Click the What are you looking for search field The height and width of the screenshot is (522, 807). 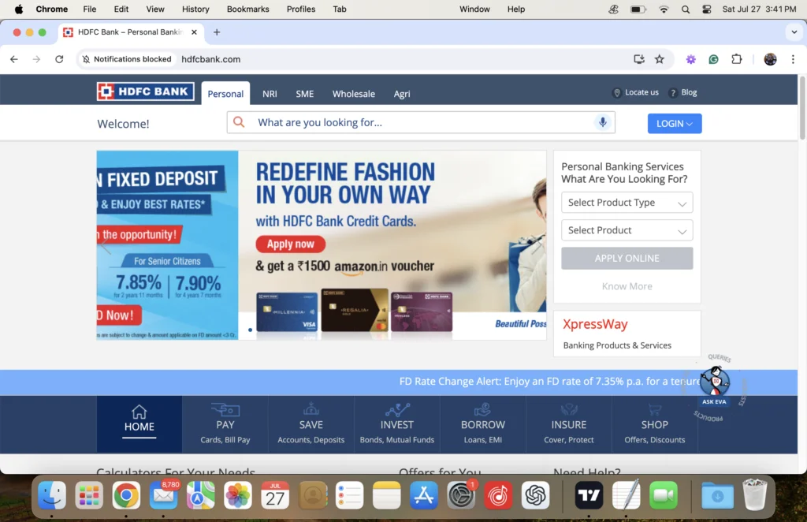tap(421, 122)
